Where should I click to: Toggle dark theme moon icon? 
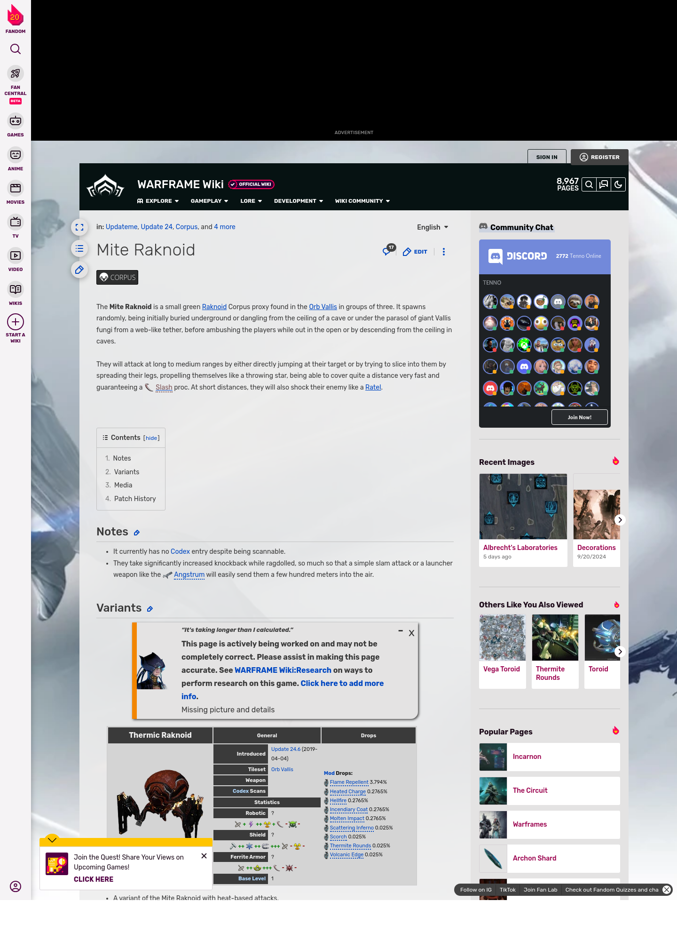click(x=618, y=184)
